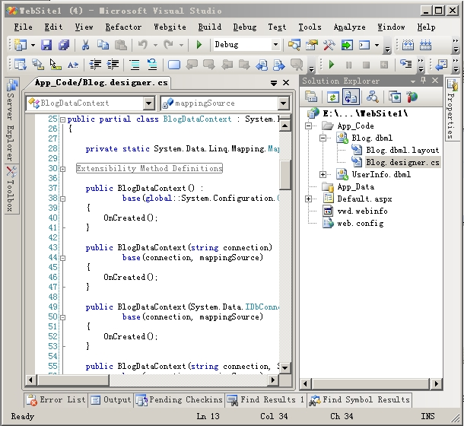Open the Pending Checkins tab
Viewport: 464px width, 426px height.
tap(179, 400)
